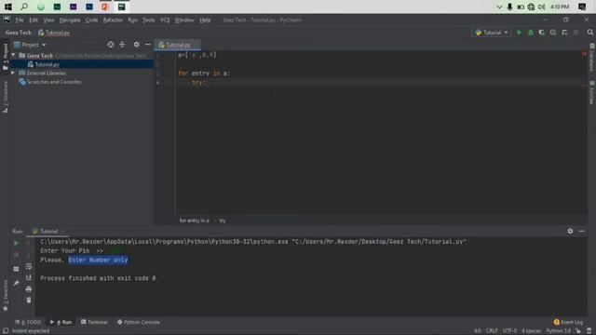Open the Tools menu
The height and width of the screenshot is (335, 596).
[149, 20]
